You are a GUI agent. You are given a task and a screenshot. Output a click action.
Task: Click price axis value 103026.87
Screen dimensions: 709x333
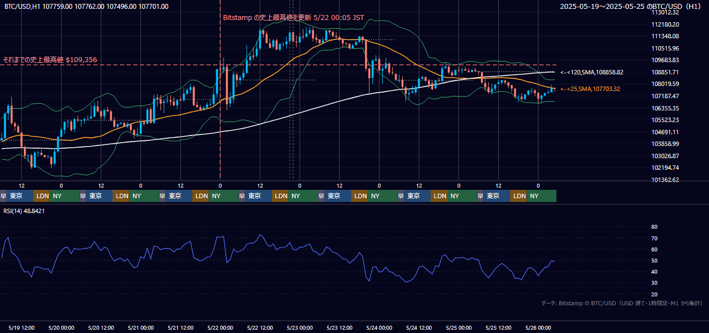click(x=665, y=156)
